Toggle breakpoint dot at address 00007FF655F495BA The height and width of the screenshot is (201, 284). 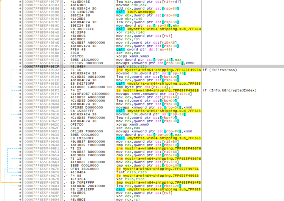point(20,50)
